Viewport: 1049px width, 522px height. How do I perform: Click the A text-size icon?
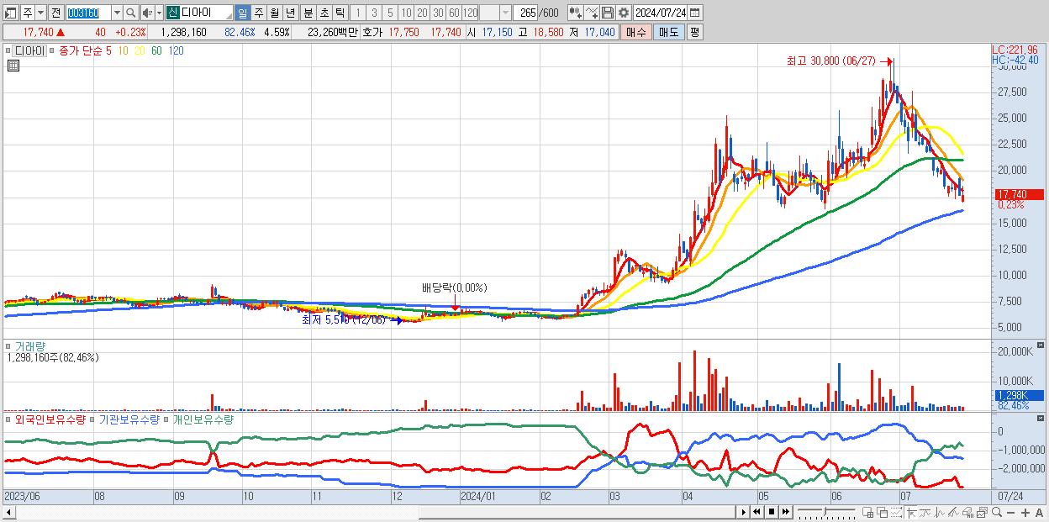1040,512
